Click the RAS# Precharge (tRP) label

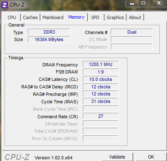click(x=55, y=94)
